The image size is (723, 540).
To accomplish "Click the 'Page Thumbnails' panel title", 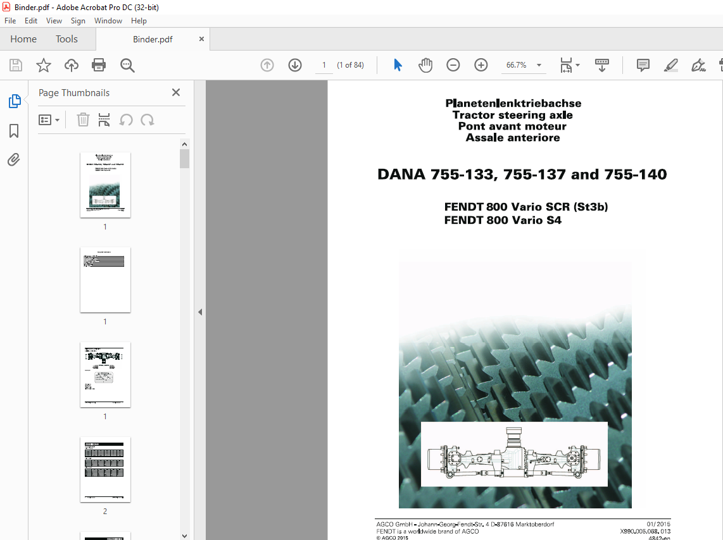I will tap(74, 92).
